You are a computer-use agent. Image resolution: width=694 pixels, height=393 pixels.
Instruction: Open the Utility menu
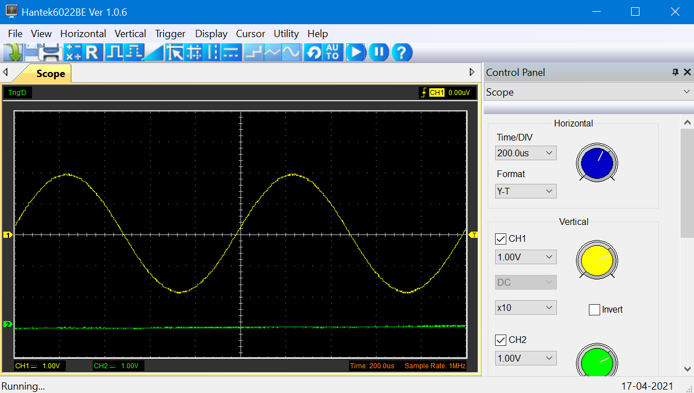click(286, 34)
